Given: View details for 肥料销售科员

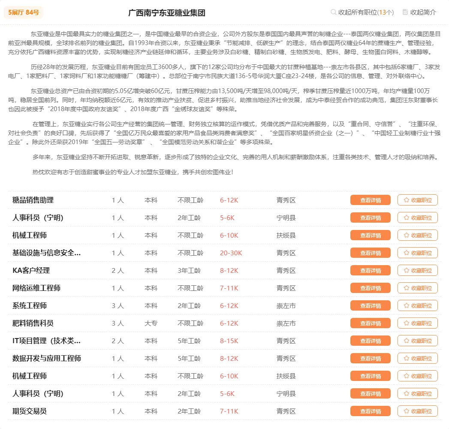Looking at the screenshot, I should (x=370, y=323).
